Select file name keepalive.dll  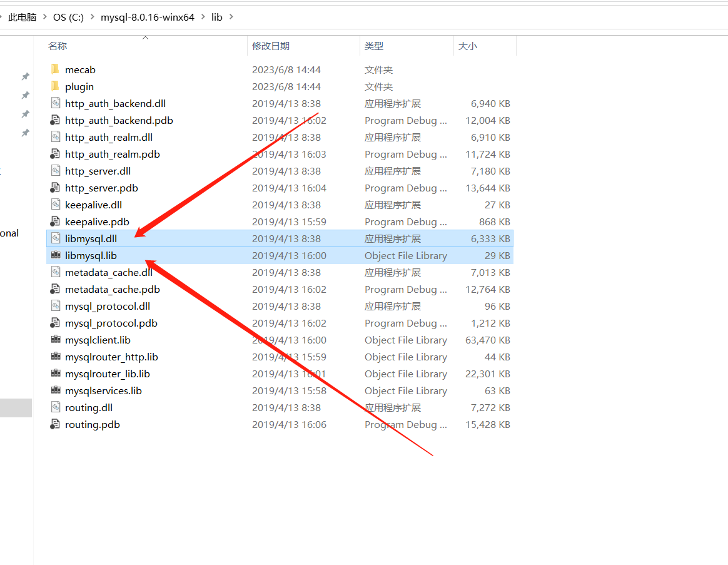coord(93,205)
